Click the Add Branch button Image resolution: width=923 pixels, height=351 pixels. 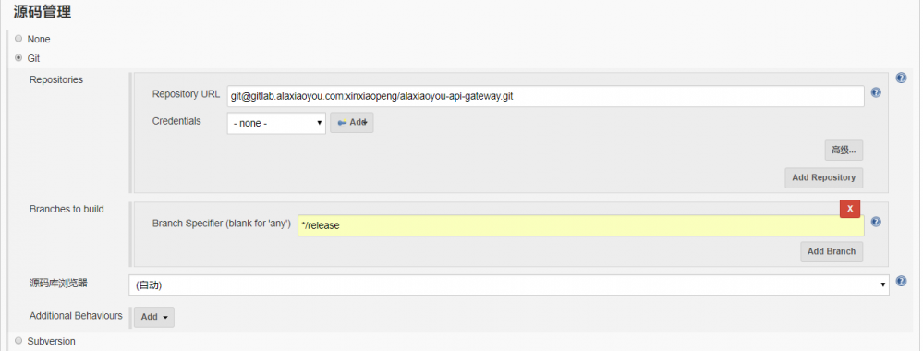pyautogui.click(x=832, y=251)
